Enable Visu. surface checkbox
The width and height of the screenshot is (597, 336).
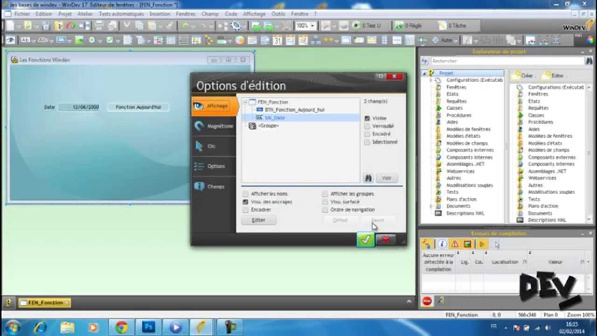tap(325, 202)
